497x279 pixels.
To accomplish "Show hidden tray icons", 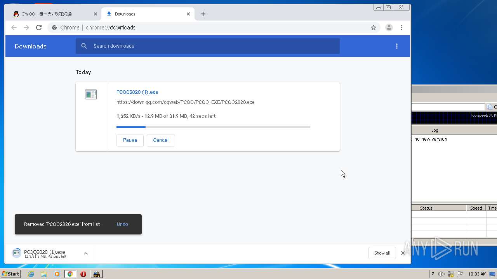I will 433,274.
